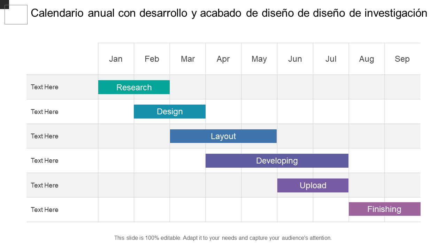The height and width of the screenshot is (251, 446).
Task: Select Text Here label in Finishing row
Action: (x=45, y=210)
